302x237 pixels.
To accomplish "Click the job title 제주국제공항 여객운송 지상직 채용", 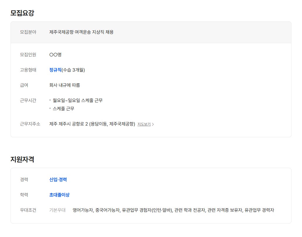I will click(x=81, y=32).
